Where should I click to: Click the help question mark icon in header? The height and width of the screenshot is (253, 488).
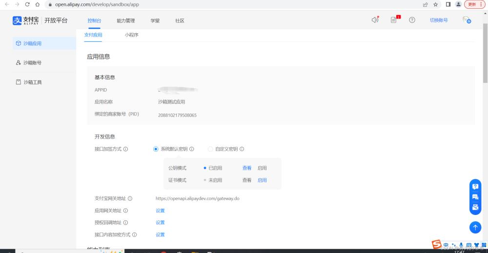coord(412,20)
